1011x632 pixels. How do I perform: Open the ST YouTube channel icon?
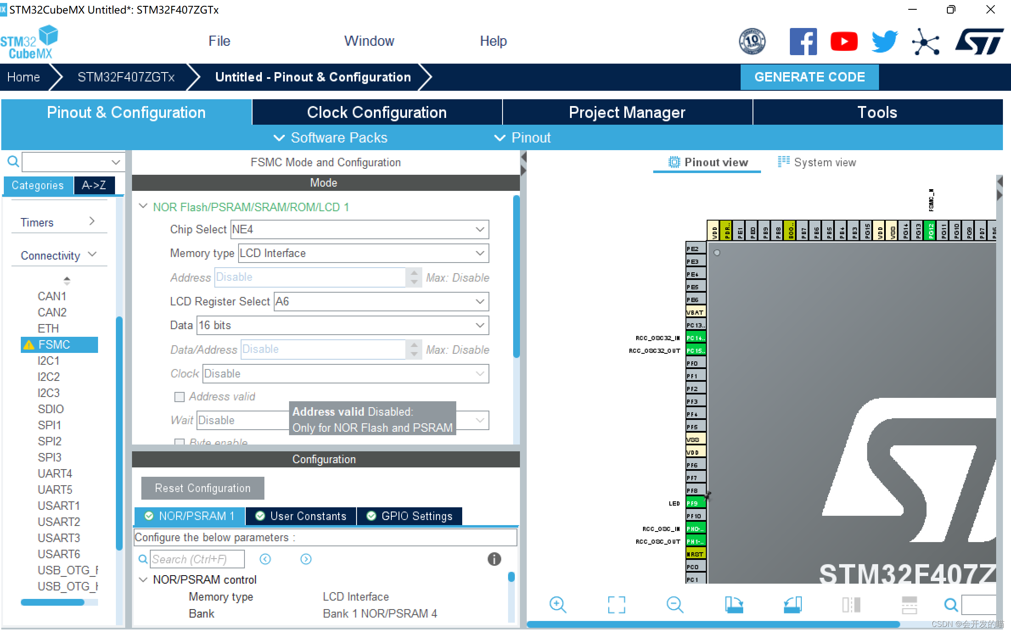point(843,42)
